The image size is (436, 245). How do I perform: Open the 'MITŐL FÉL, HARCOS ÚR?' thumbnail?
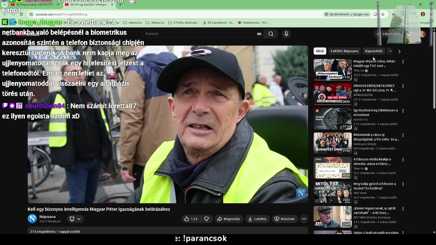pos(332,192)
